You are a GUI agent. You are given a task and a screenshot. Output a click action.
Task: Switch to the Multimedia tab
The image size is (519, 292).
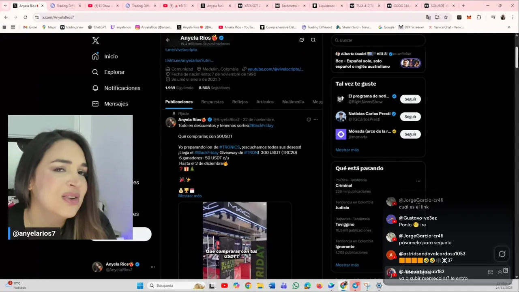pyautogui.click(x=293, y=102)
